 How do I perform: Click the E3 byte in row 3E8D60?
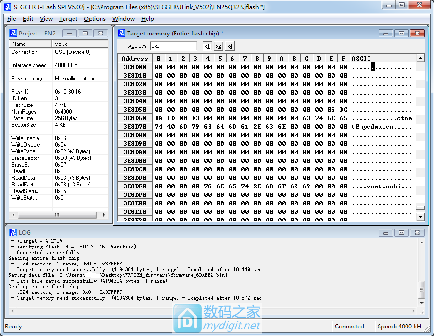click(195, 118)
